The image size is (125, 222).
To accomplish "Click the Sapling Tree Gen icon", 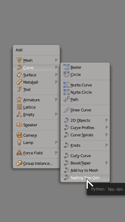I will (66, 178).
